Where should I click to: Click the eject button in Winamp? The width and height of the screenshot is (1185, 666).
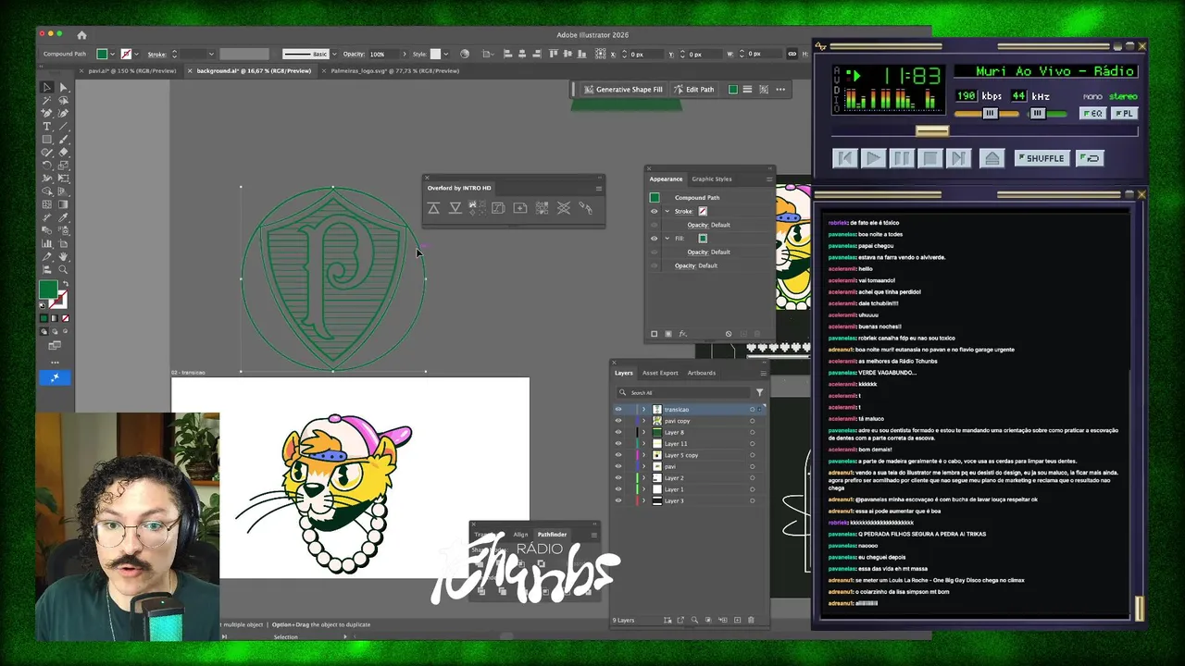(992, 158)
